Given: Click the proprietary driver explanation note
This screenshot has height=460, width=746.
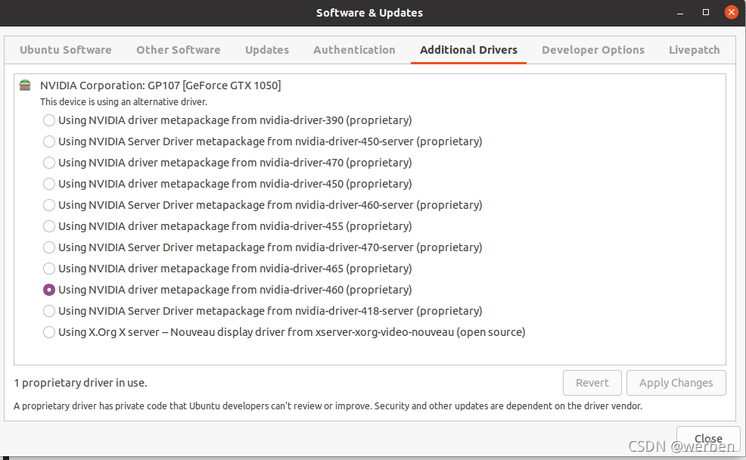Looking at the screenshot, I should 328,406.
